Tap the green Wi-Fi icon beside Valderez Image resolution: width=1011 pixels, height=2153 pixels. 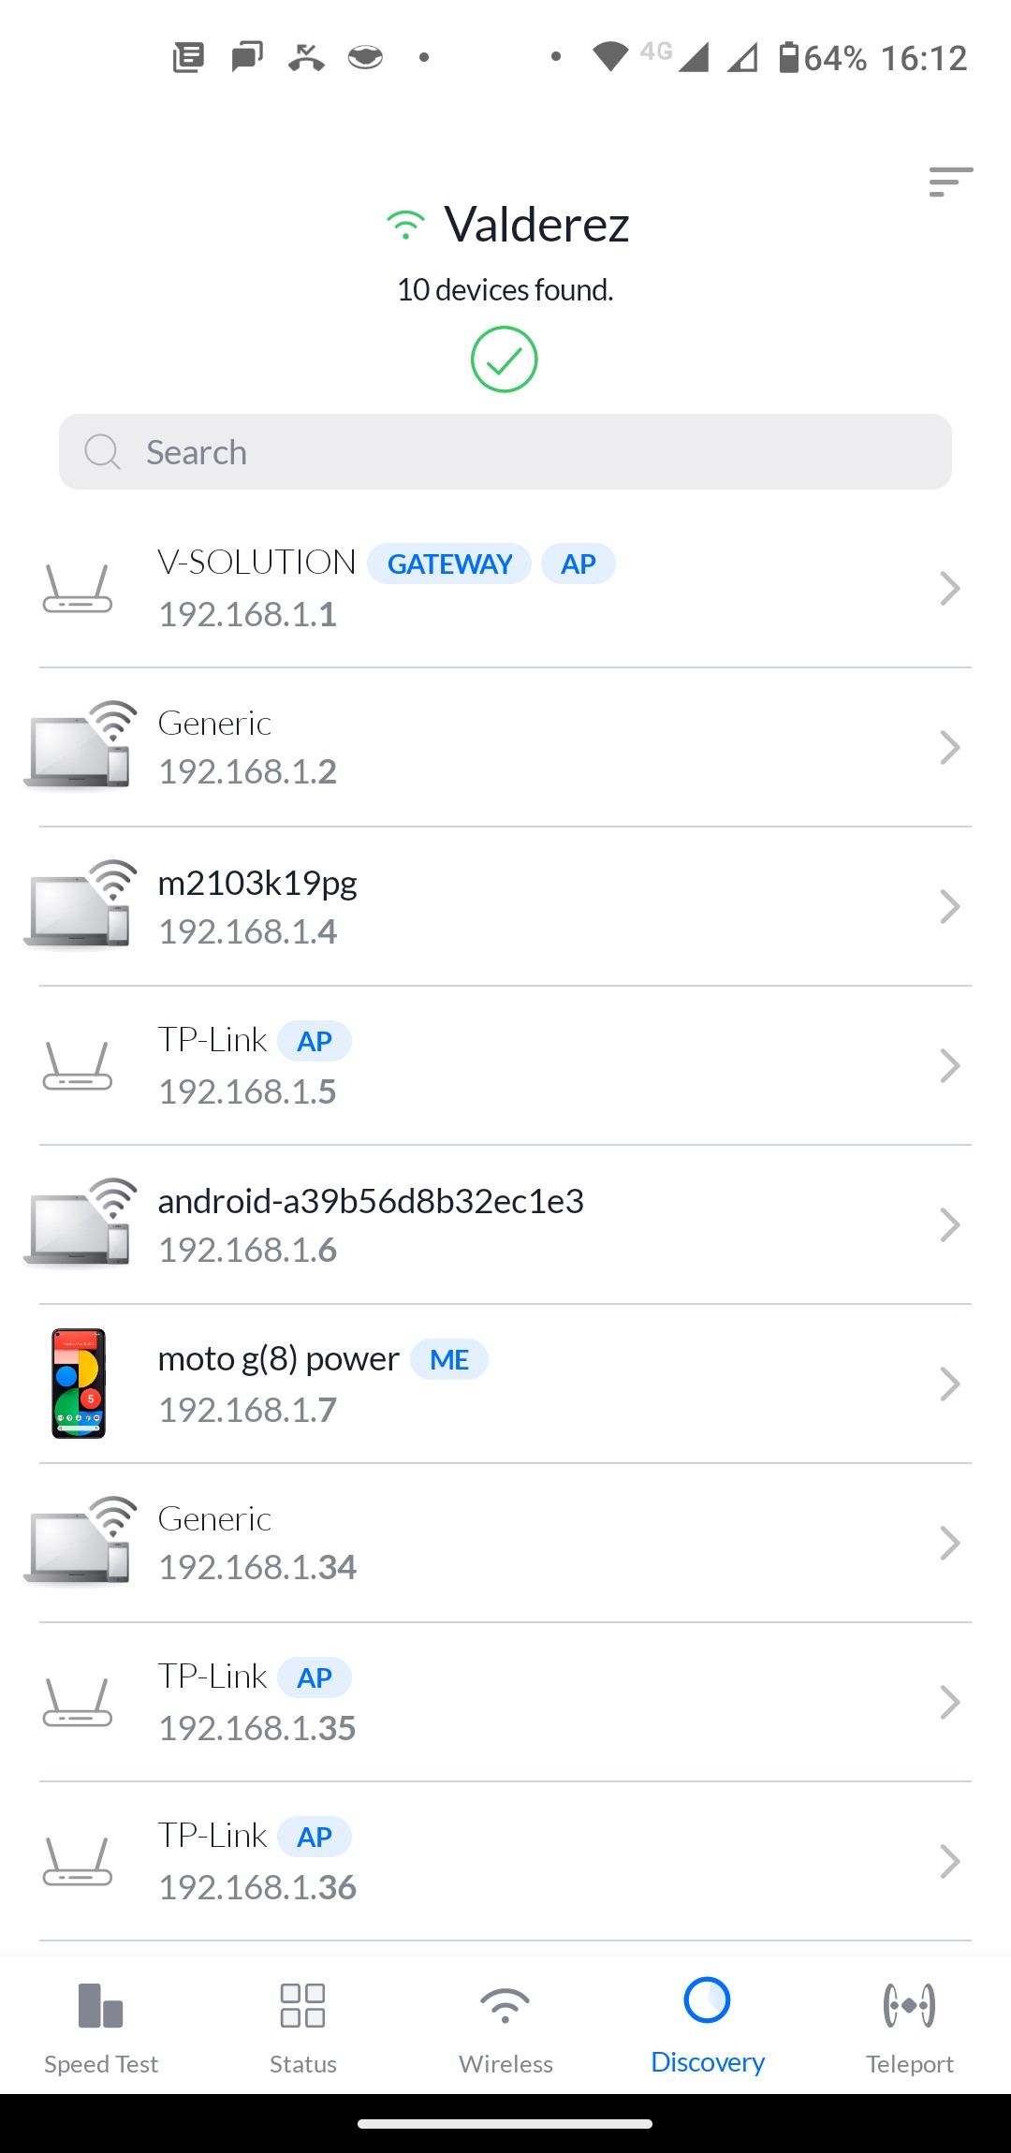(x=405, y=225)
